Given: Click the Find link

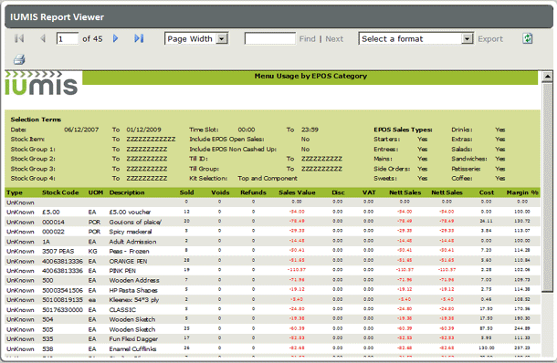Looking at the screenshot, I should (308, 39).
